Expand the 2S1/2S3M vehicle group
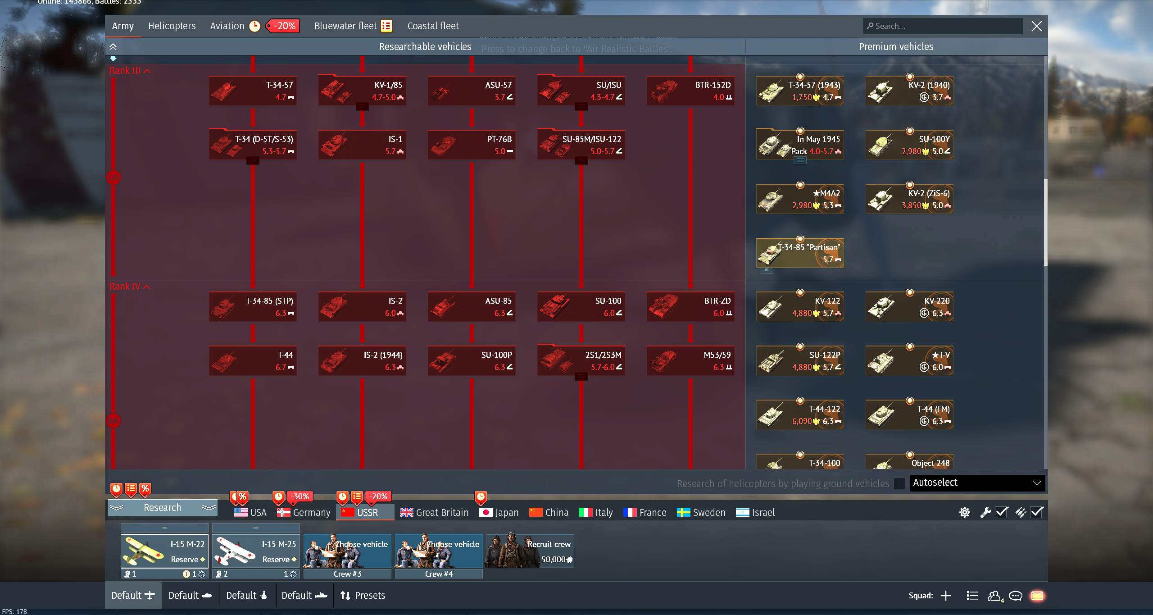Viewport: 1153px width, 615px height. point(581,377)
